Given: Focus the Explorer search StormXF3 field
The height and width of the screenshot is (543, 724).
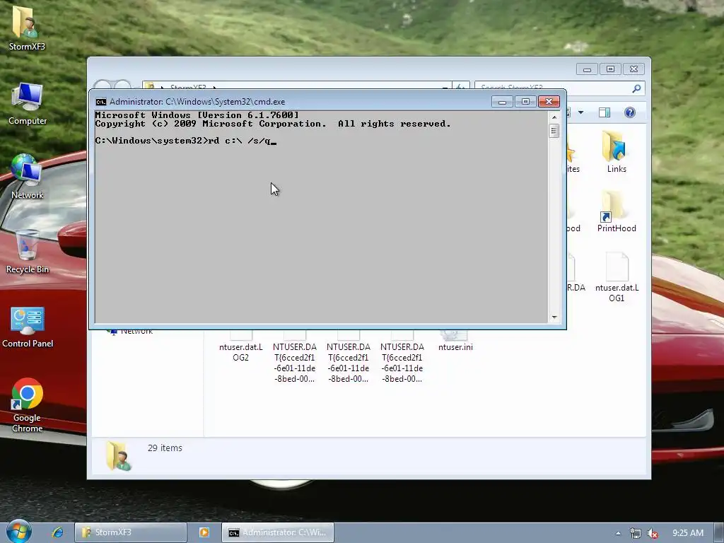Looking at the screenshot, I should point(554,88).
